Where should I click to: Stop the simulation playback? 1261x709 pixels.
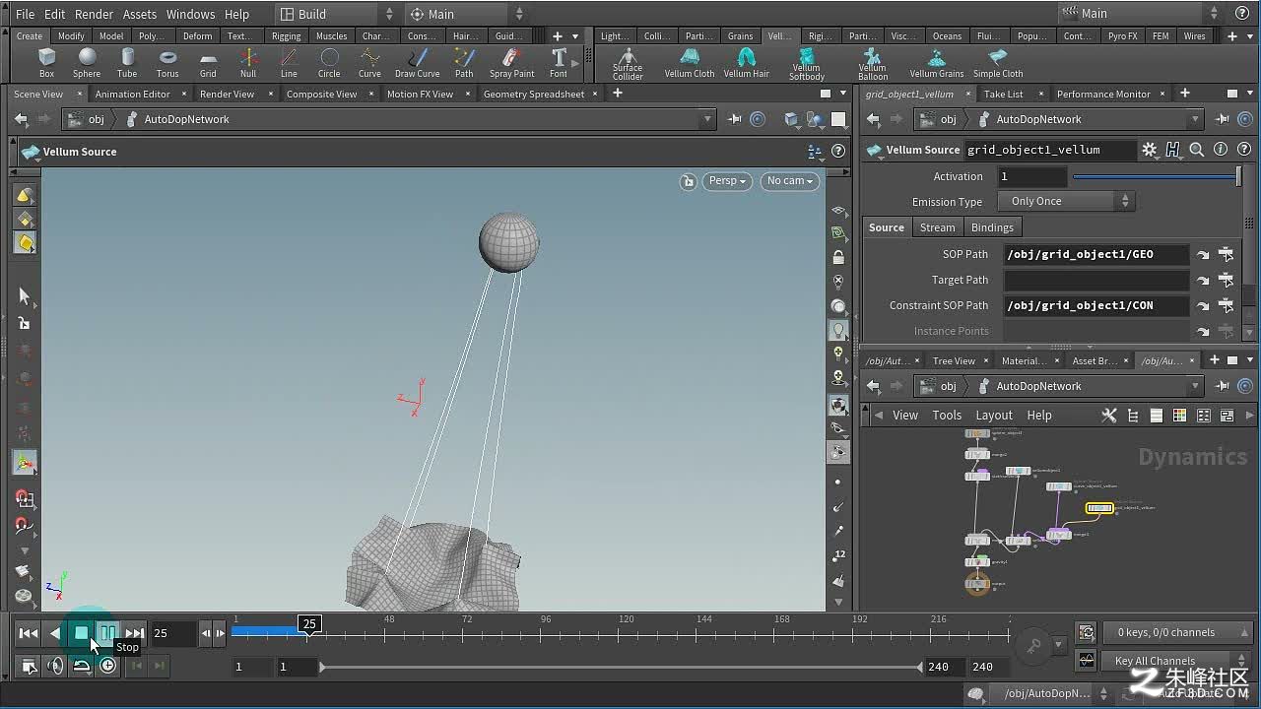click(x=82, y=633)
